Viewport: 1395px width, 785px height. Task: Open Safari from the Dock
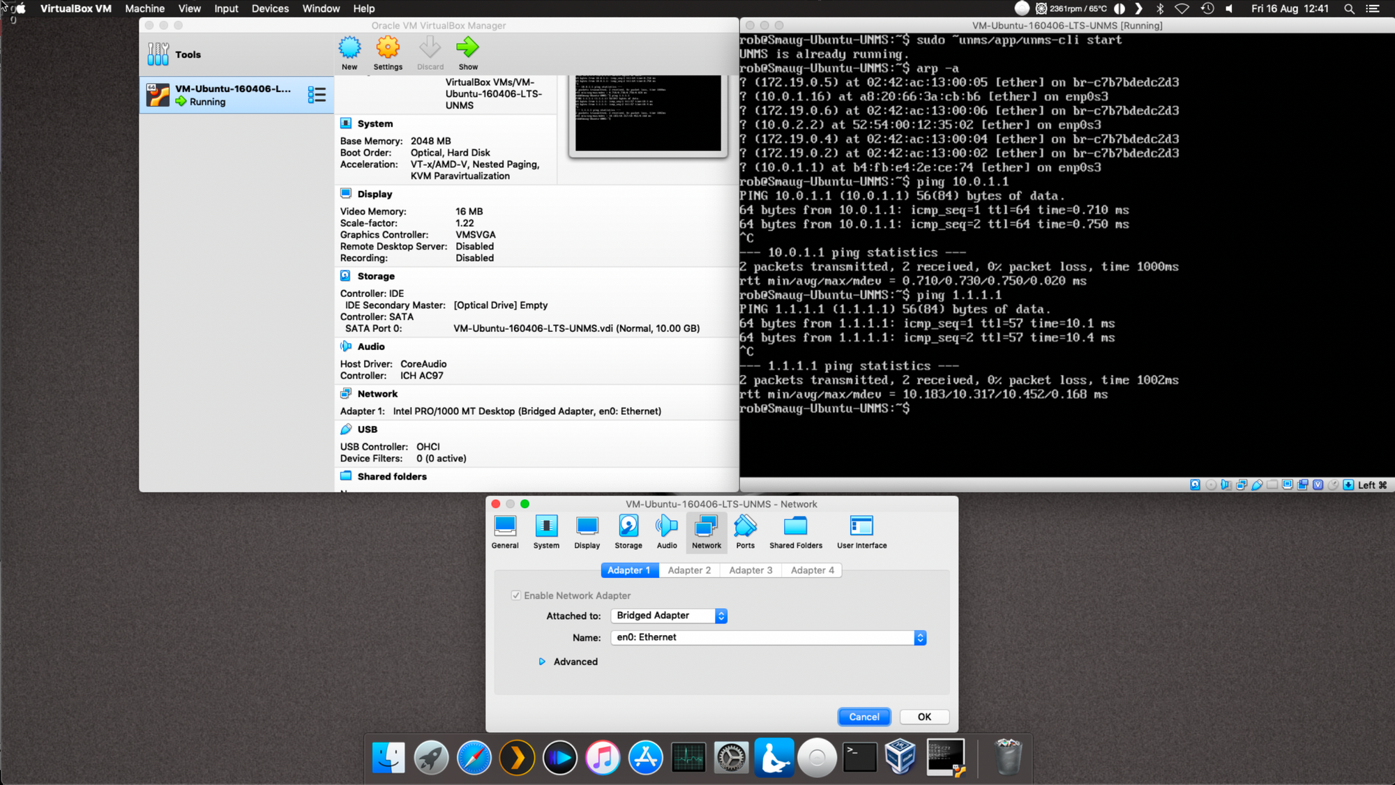click(474, 757)
